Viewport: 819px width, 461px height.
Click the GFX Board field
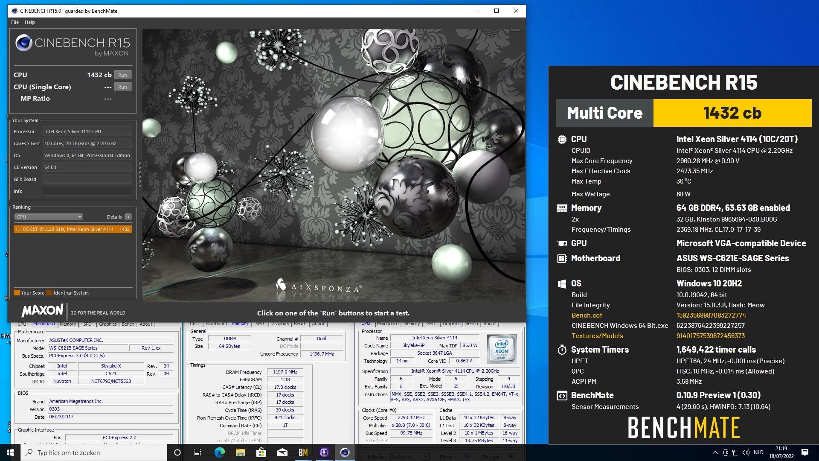pos(87,179)
